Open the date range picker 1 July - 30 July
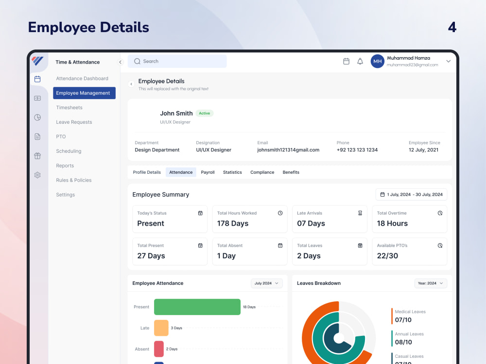486x364 pixels. pyautogui.click(x=411, y=195)
